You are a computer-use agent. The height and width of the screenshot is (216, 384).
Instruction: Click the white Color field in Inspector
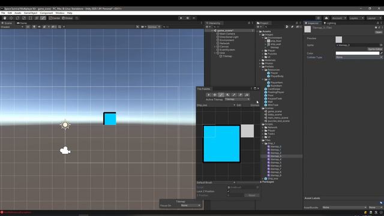click(358, 53)
